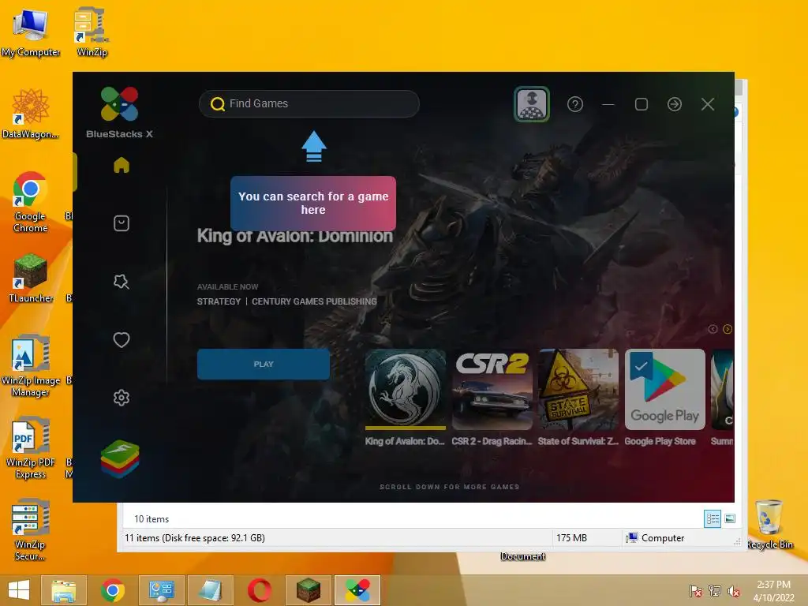Open the notepad taskbar icon
Screen dimensions: 808x606
(x=210, y=590)
